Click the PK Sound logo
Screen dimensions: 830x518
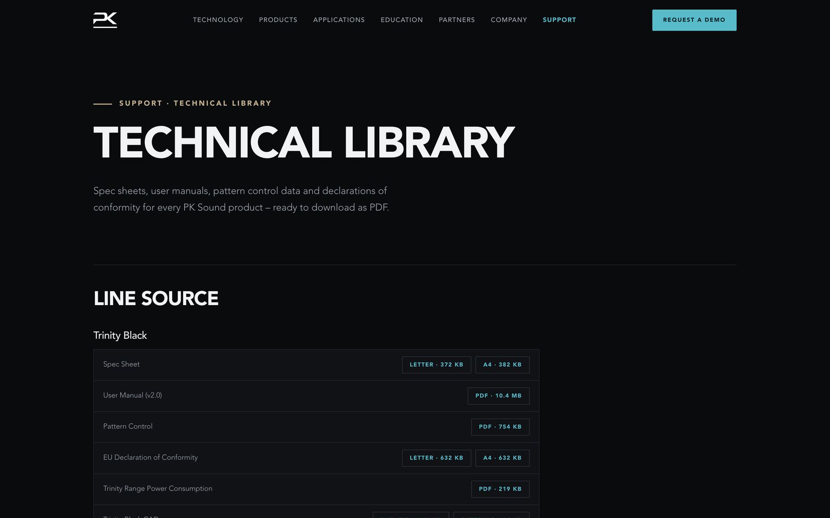pyautogui.click(x=105, y=20)
